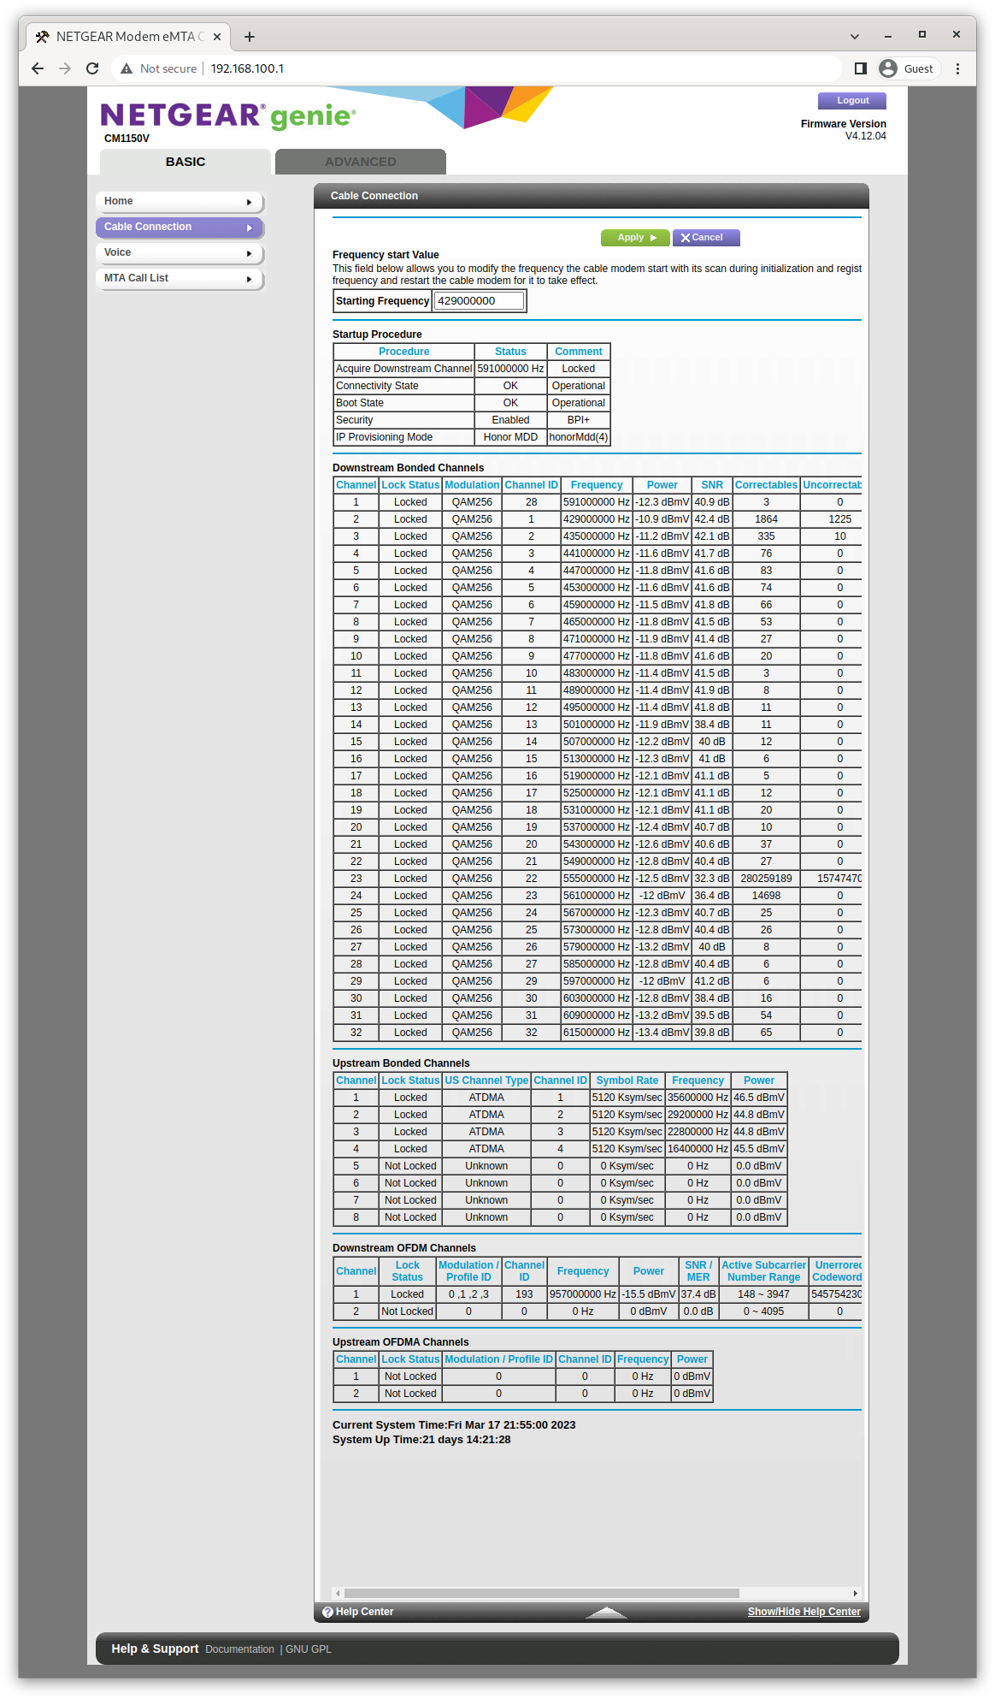Open the Documentation link
Screen dimensions: 995x1699
239,1649
